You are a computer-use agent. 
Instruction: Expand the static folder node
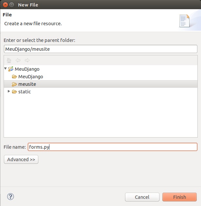pos(9,91)
